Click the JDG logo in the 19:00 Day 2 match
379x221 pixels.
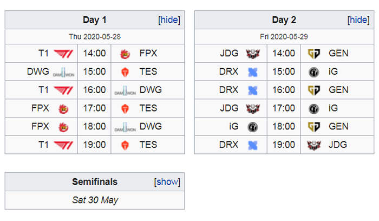pos(313,145)
